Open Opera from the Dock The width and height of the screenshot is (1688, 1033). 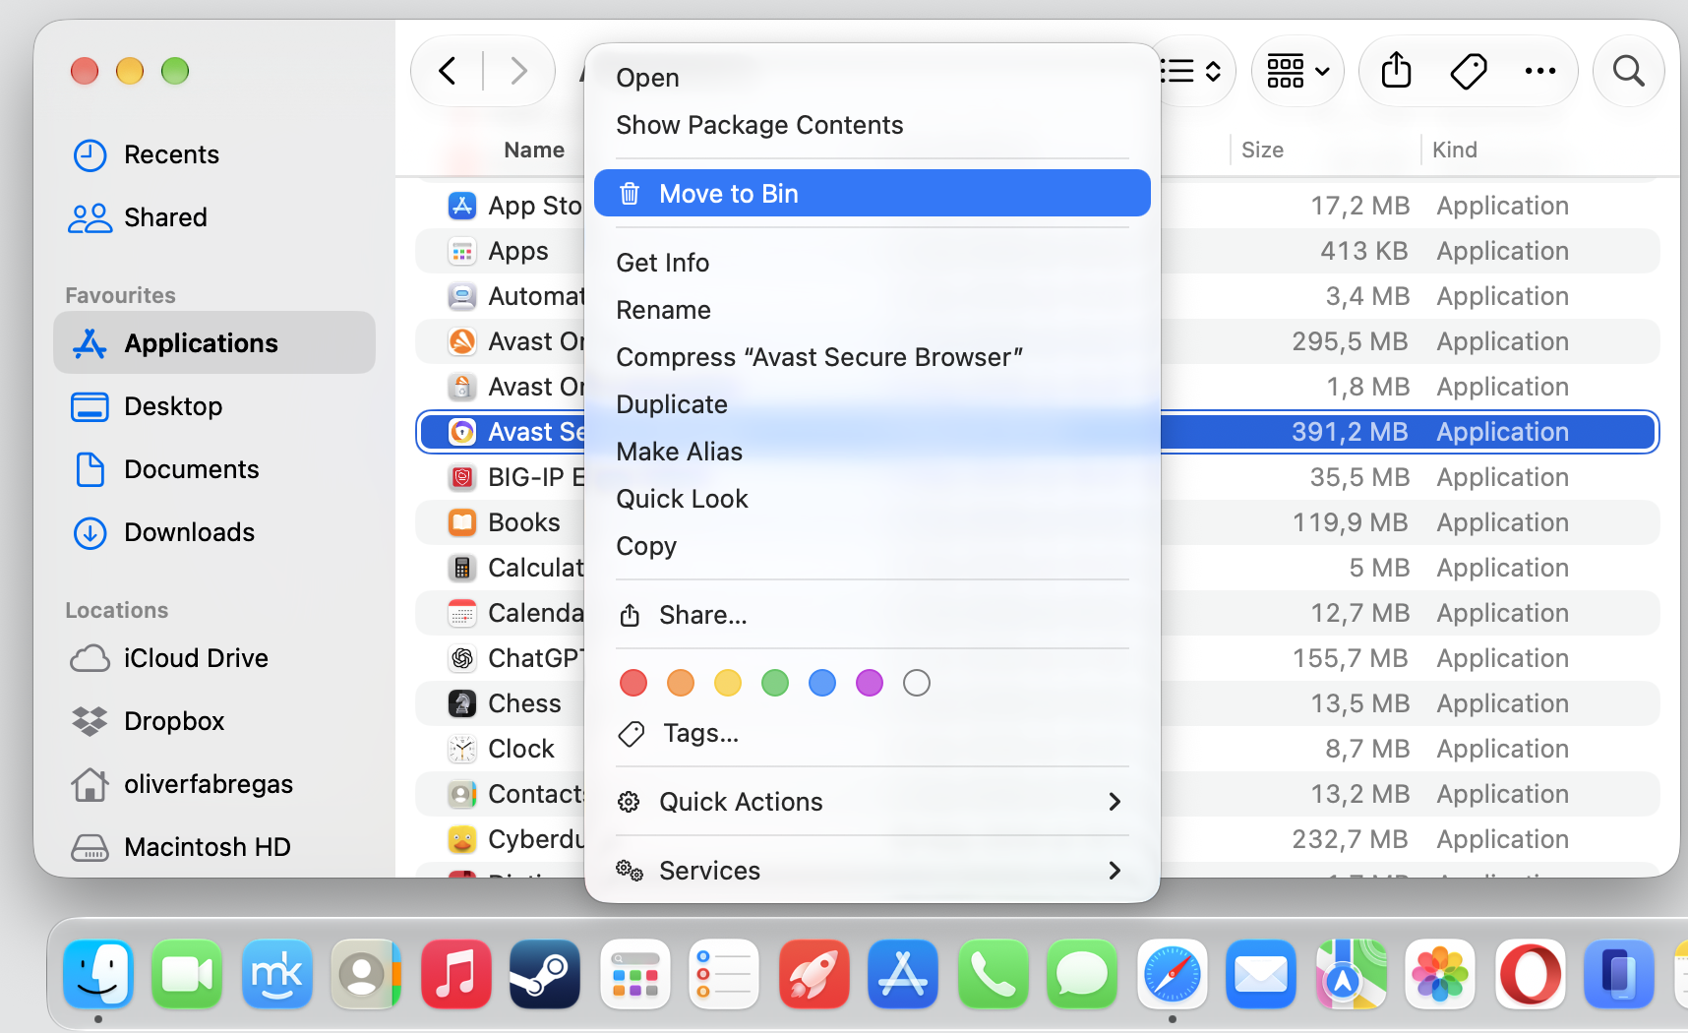[1531, 974]
